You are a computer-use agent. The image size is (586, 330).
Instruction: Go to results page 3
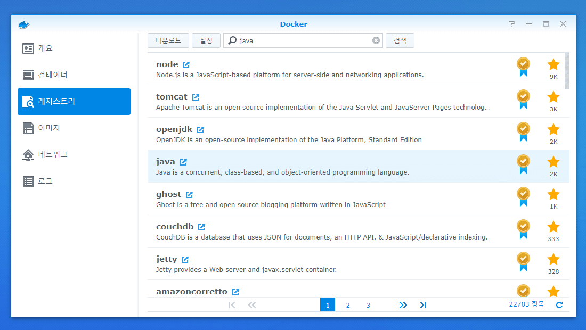[368, 305]
